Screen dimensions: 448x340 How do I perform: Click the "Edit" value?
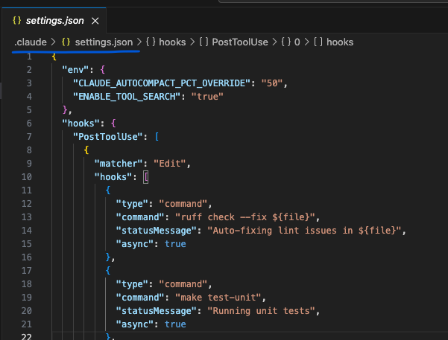click(x=170, y=164)
